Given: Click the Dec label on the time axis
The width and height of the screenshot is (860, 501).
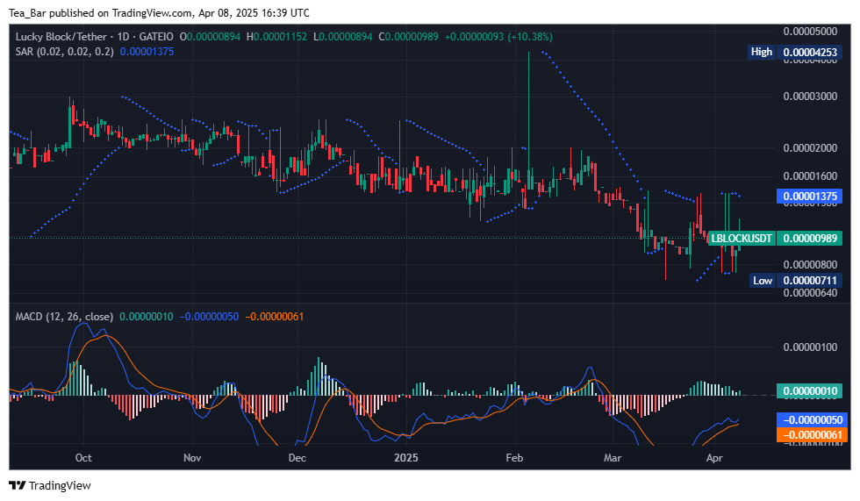Looking at the screenshot, I should [297, 458].
